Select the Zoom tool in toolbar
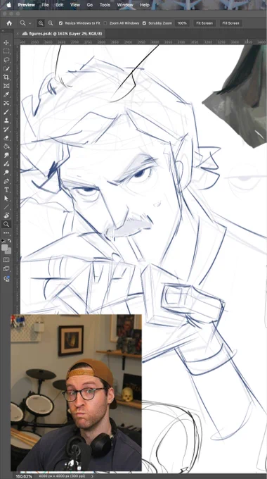Screen dimensions: 267x479 click(x=6, y=224)
